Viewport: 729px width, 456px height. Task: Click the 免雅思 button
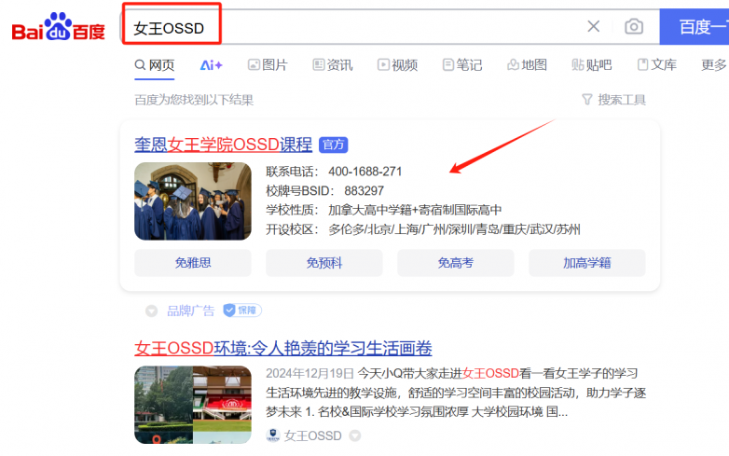(x=192, y=263)
